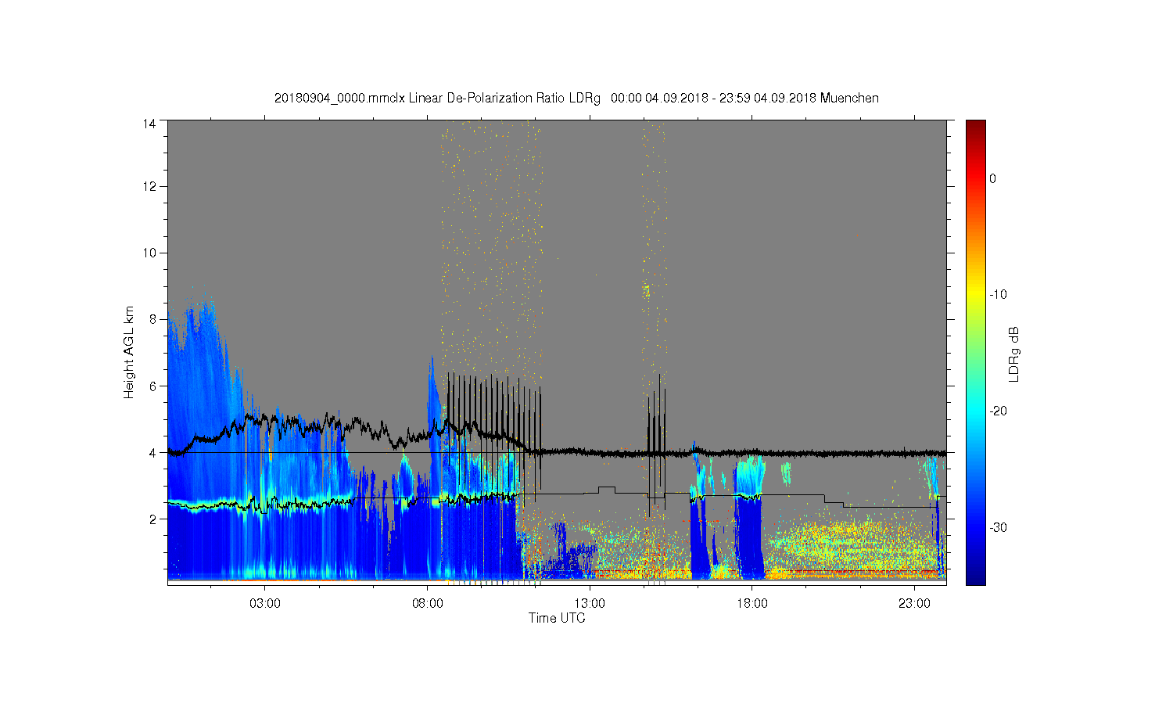1173x704 pixels.
Task: Click the height tick label 6
Action: (x=152, y=386)
